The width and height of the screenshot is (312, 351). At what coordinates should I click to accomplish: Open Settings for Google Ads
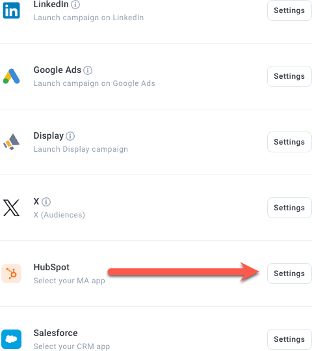click(289, 76)
